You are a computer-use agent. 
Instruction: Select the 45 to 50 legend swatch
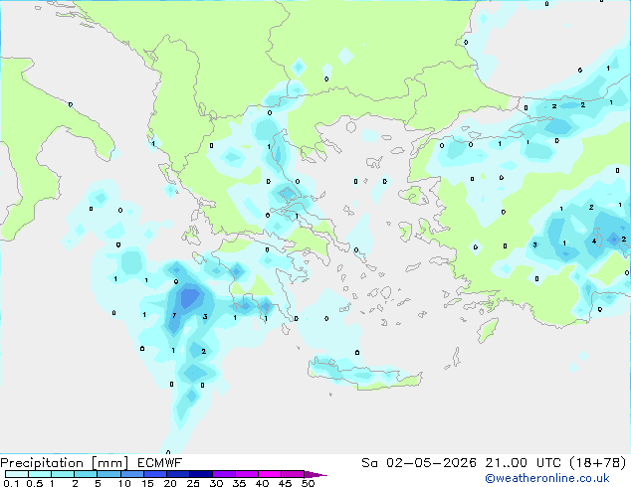(293, 474)
